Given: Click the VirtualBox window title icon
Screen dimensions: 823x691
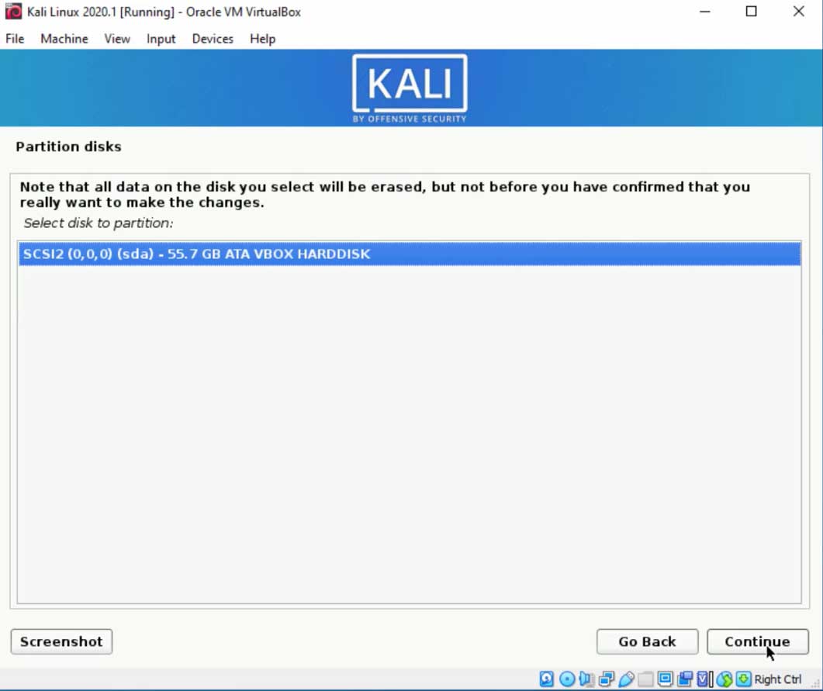Looking at the screenshot, I should [x=13, y=11].
